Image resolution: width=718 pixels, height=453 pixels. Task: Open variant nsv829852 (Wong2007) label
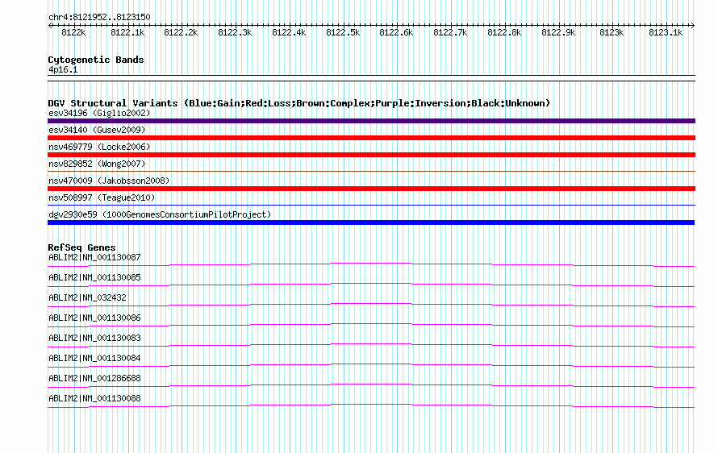[x=97, y=164]
